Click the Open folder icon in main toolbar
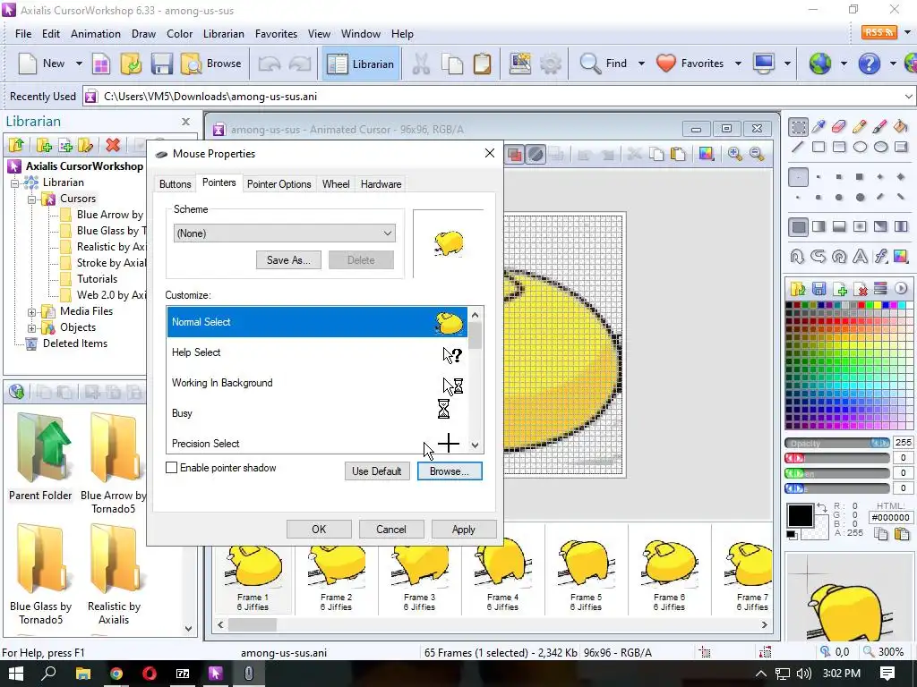 [131, 64]
